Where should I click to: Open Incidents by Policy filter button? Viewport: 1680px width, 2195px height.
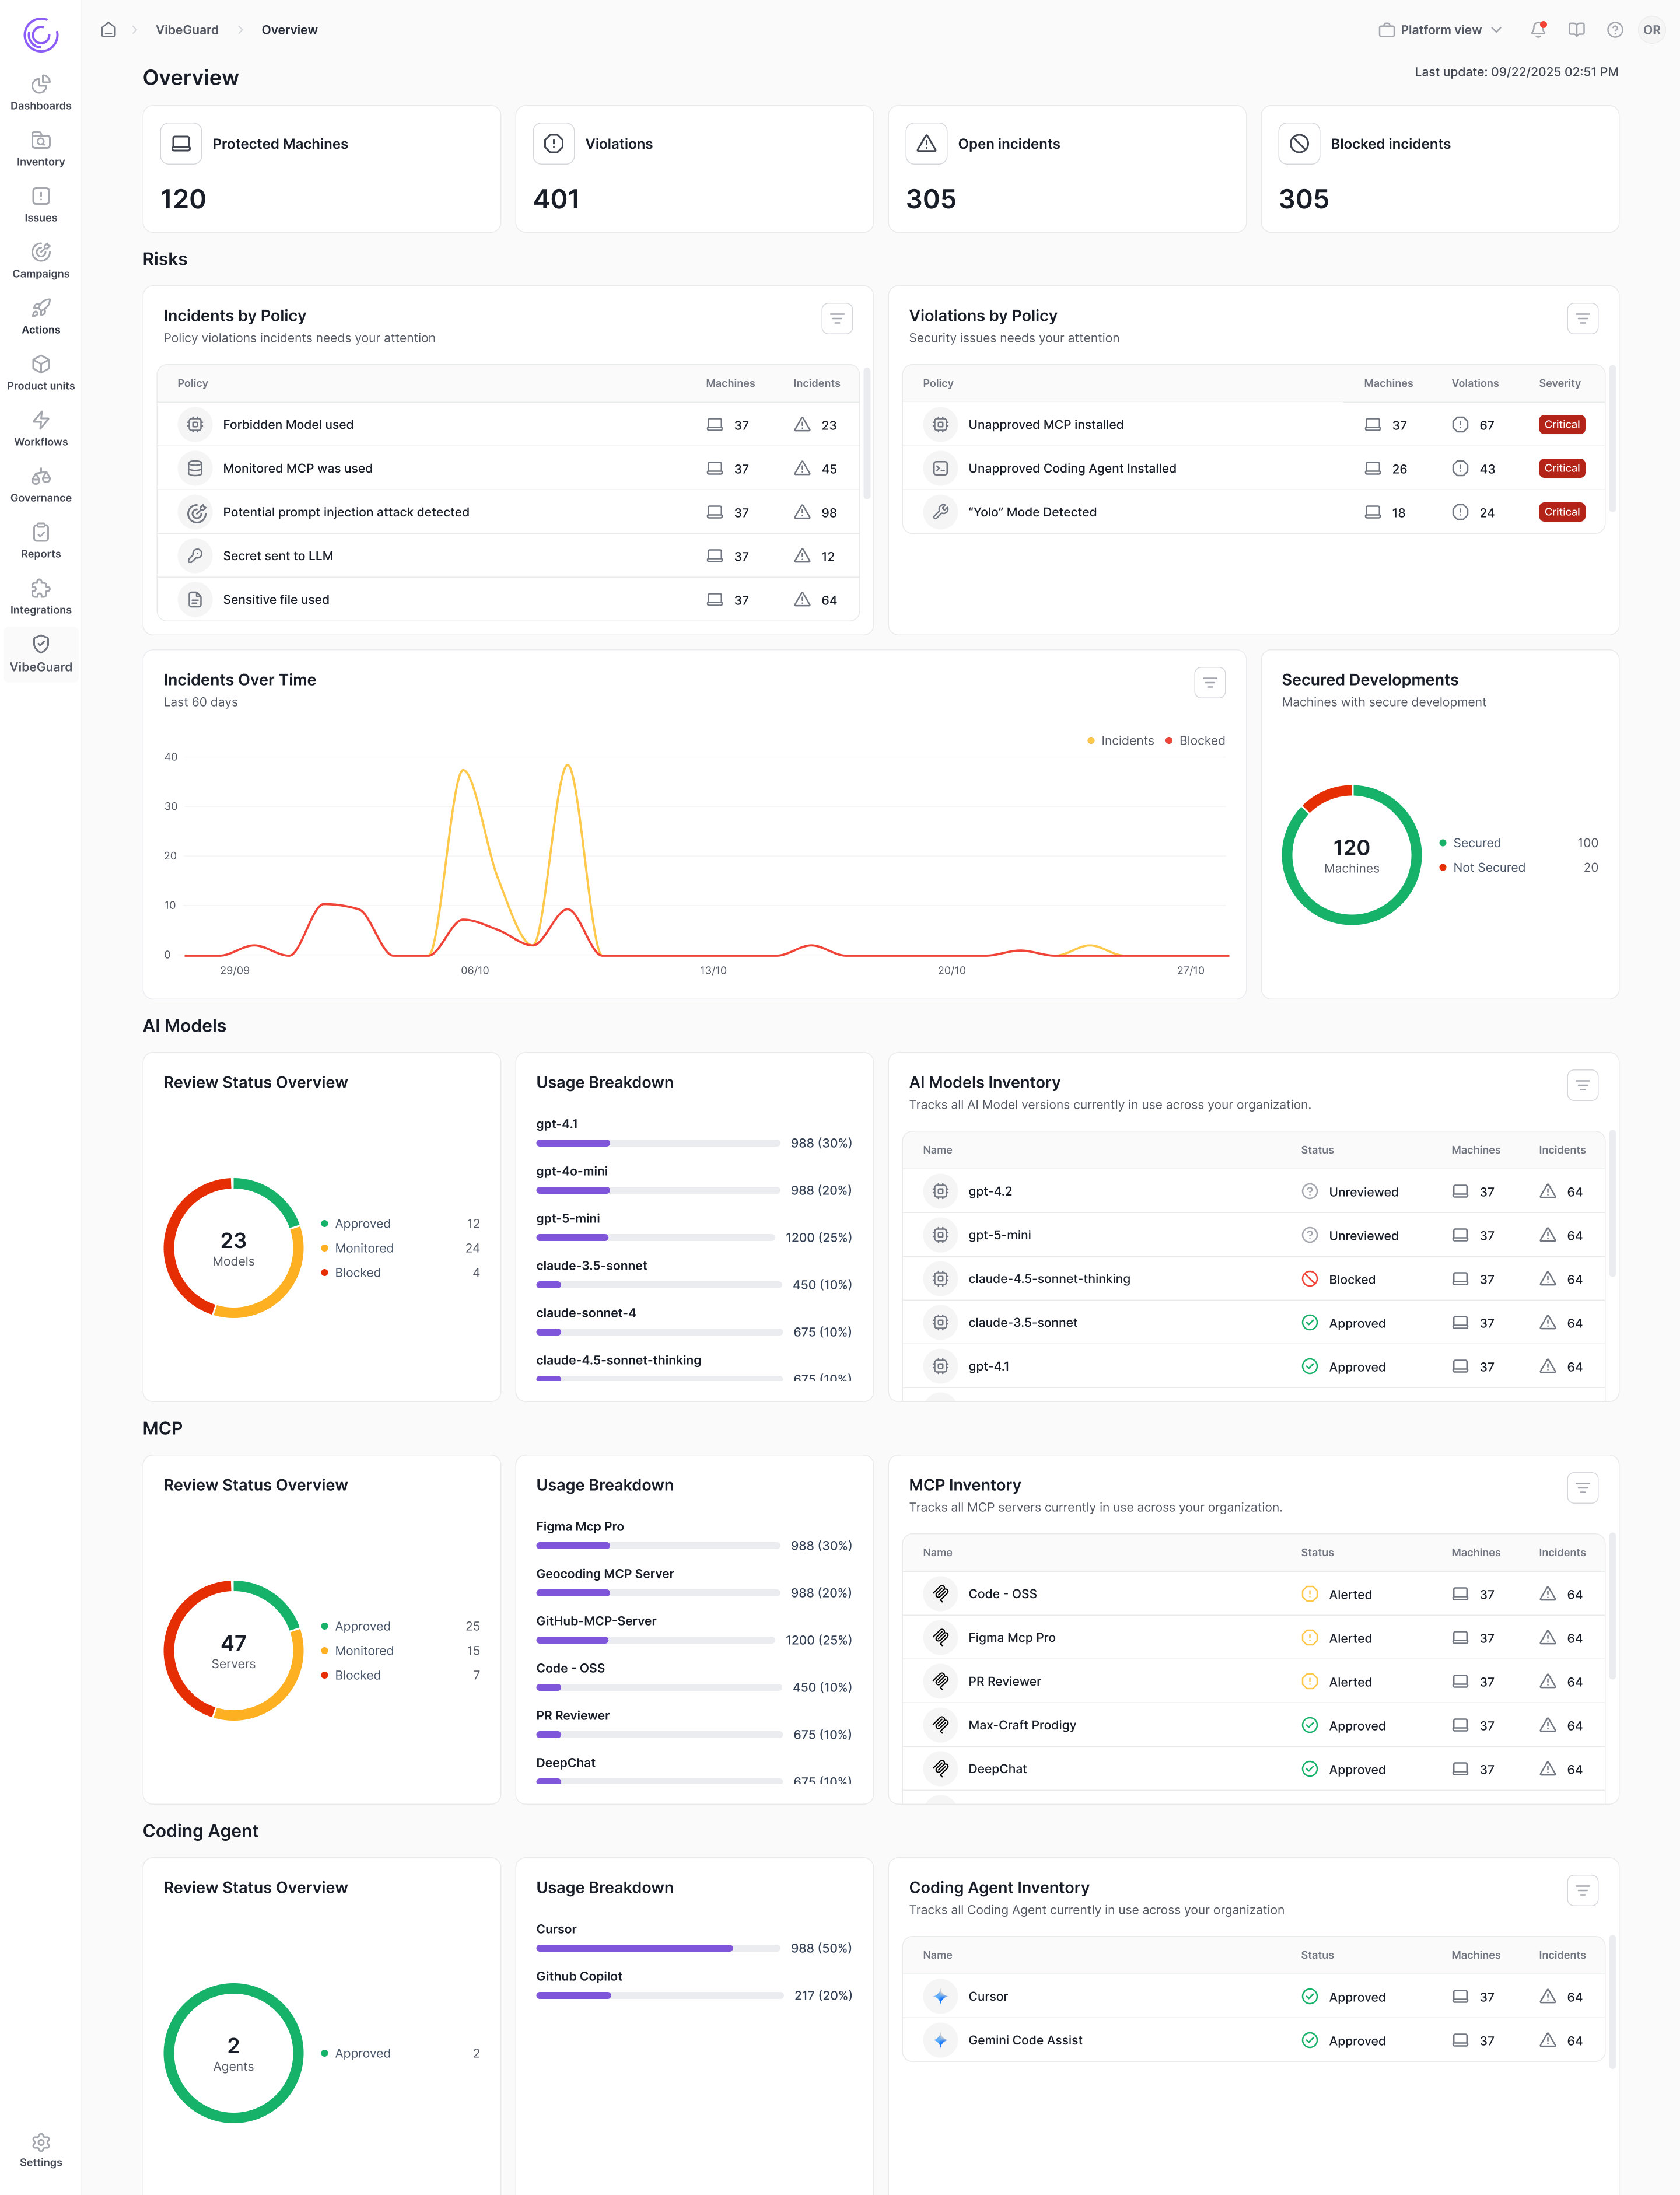point(837,319)
